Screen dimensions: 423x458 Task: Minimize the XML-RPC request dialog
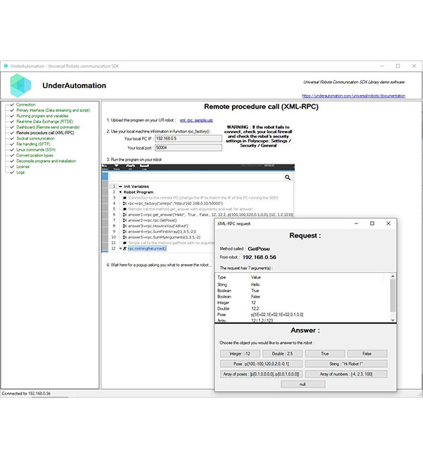point(356,223)
